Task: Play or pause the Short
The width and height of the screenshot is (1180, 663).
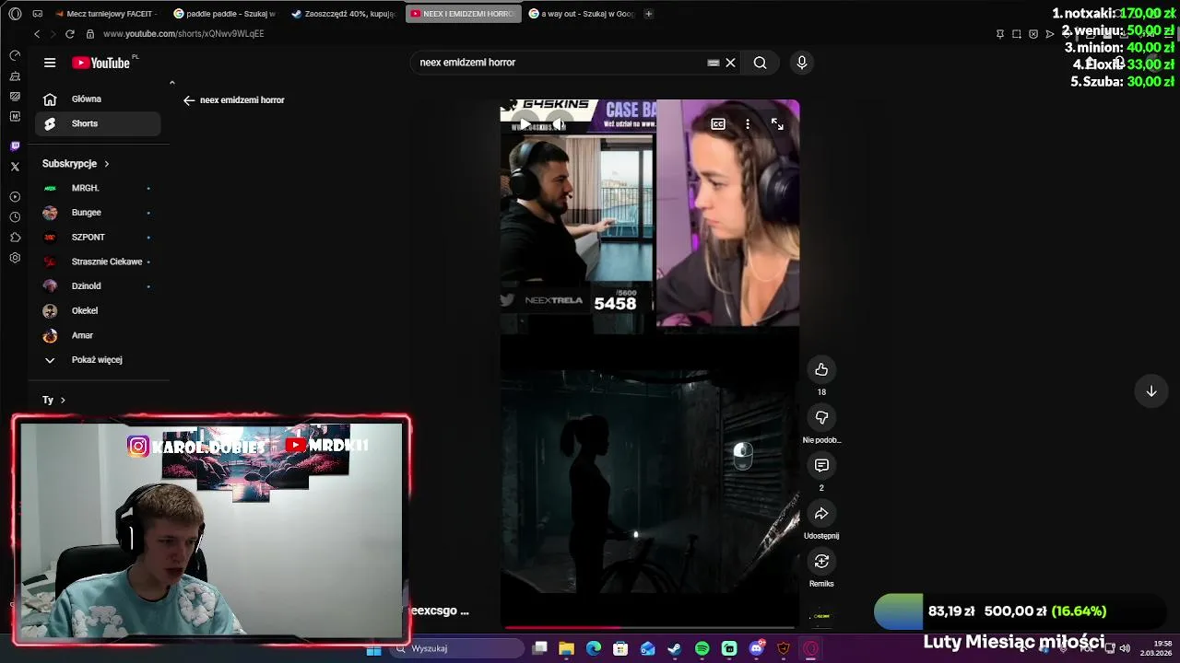Action: pos(524,124)
